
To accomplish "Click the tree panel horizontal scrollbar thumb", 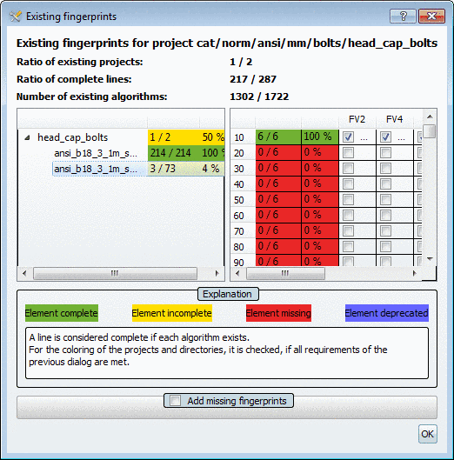I will pos(115,273).
